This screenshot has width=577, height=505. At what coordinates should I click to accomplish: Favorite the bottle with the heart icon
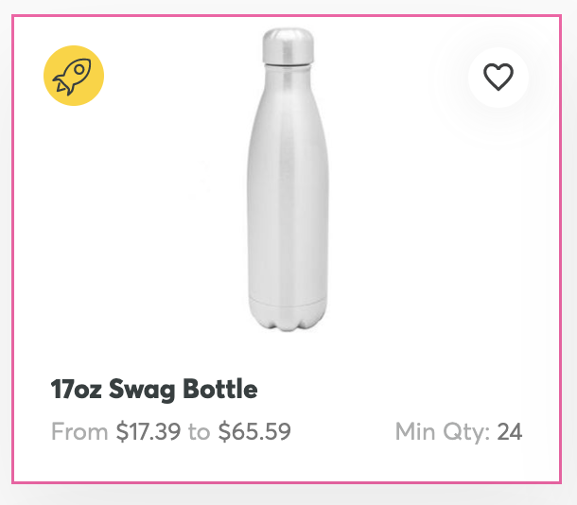point(498,77)
